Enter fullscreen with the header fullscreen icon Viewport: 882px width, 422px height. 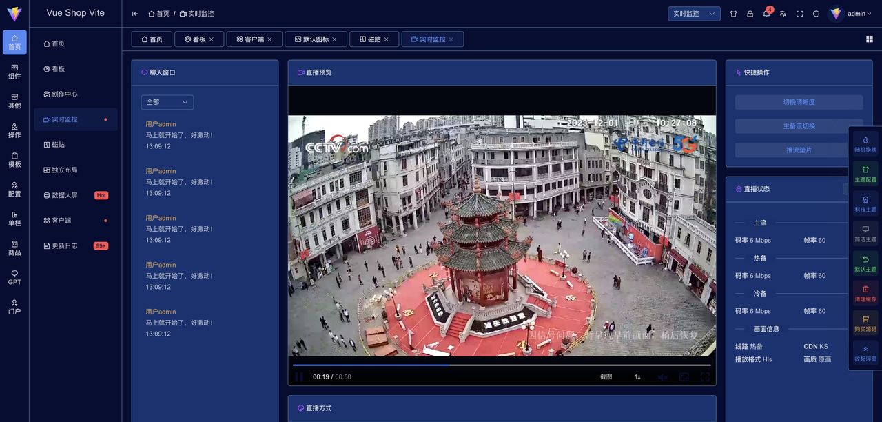(799, 13)
